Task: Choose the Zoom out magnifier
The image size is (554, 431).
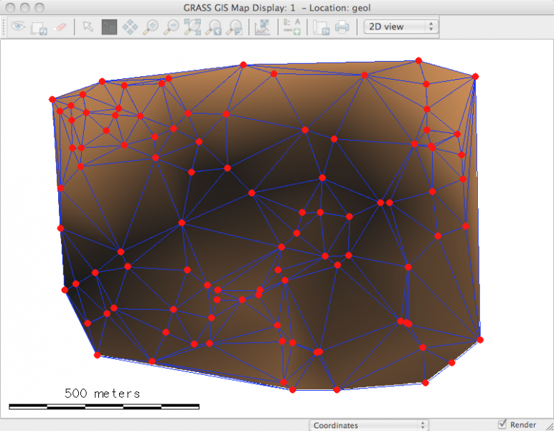Action: click(x=172, y=27)
